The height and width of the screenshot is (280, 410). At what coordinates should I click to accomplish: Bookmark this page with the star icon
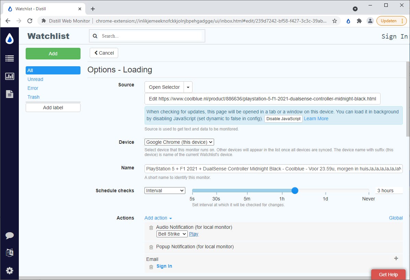tap(335, 21)
